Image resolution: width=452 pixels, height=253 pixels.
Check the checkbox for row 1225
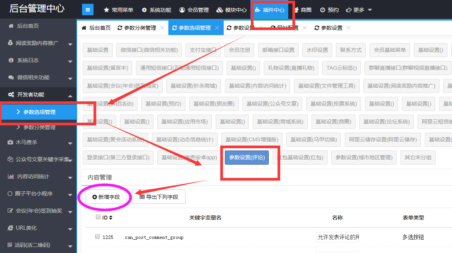pyautogui.click(x=97, y=237)
